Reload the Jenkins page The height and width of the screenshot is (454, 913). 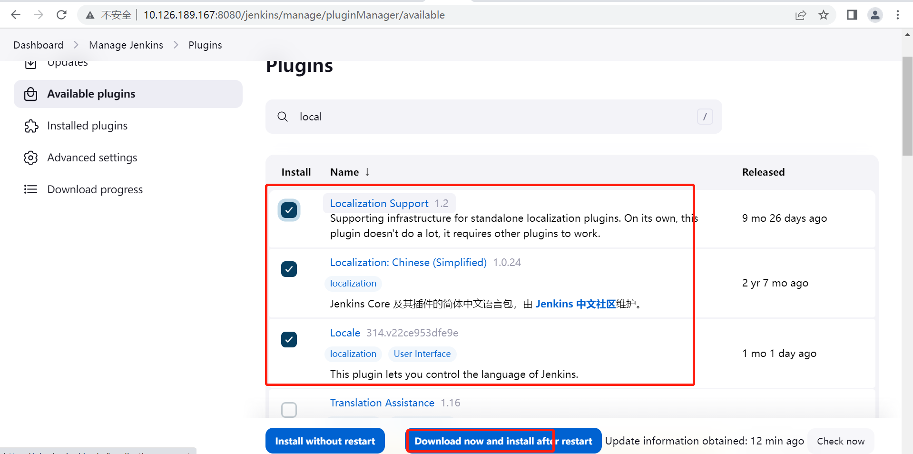pyautogui.click(x=61, y=15)
